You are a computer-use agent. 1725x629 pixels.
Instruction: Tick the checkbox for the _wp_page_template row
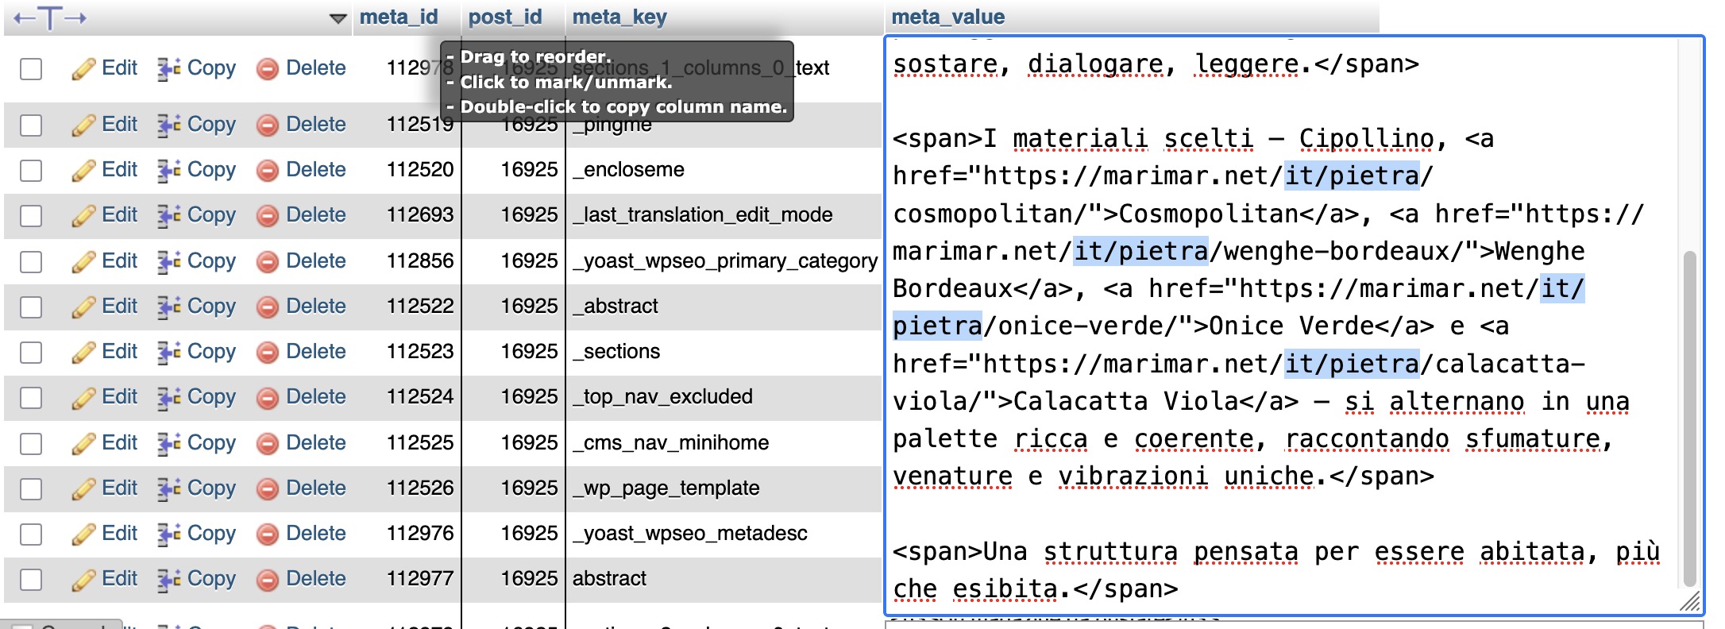coord(31,489)
